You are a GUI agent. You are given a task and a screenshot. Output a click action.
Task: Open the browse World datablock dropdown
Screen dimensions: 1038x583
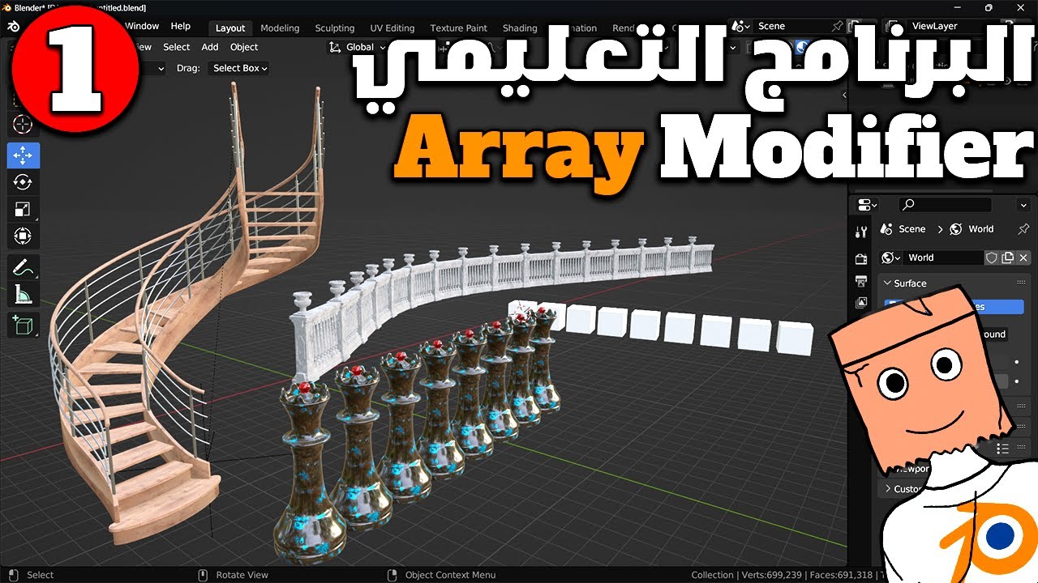click(891, 257)
